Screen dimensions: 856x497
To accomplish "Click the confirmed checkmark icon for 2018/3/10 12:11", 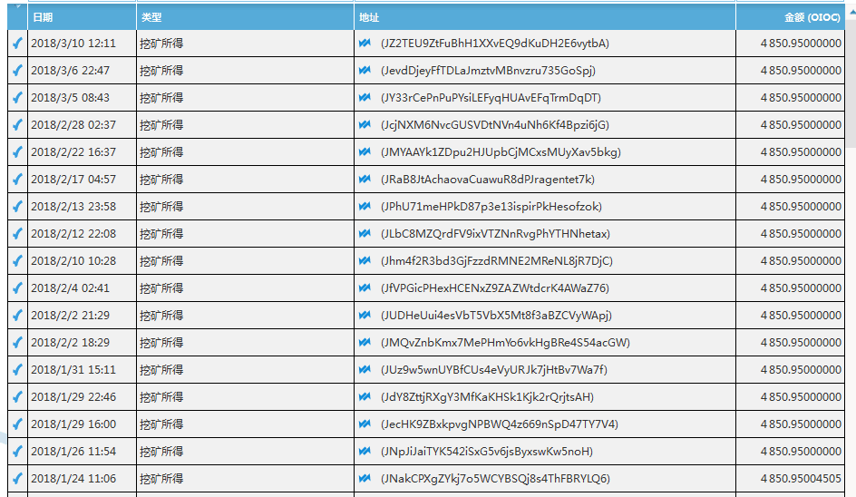I will 17,44.
